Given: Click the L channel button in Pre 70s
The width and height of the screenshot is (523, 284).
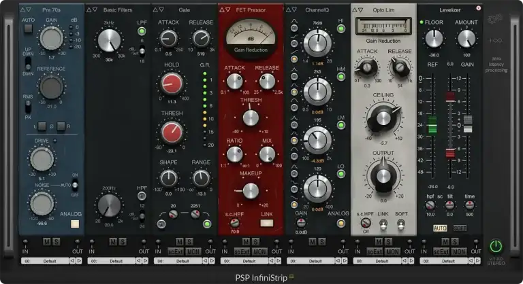Looking at the screenshot, I should tap(42, 126).
